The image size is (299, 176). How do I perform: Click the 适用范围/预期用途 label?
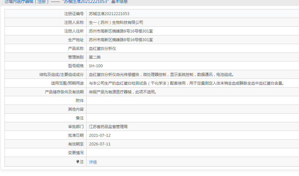67,83
